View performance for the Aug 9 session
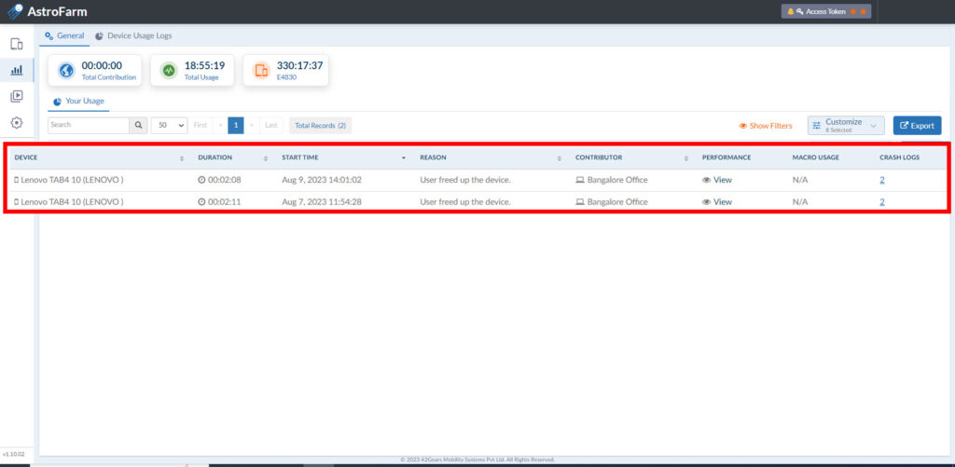 pyautogui.click(x=717, y=180)
